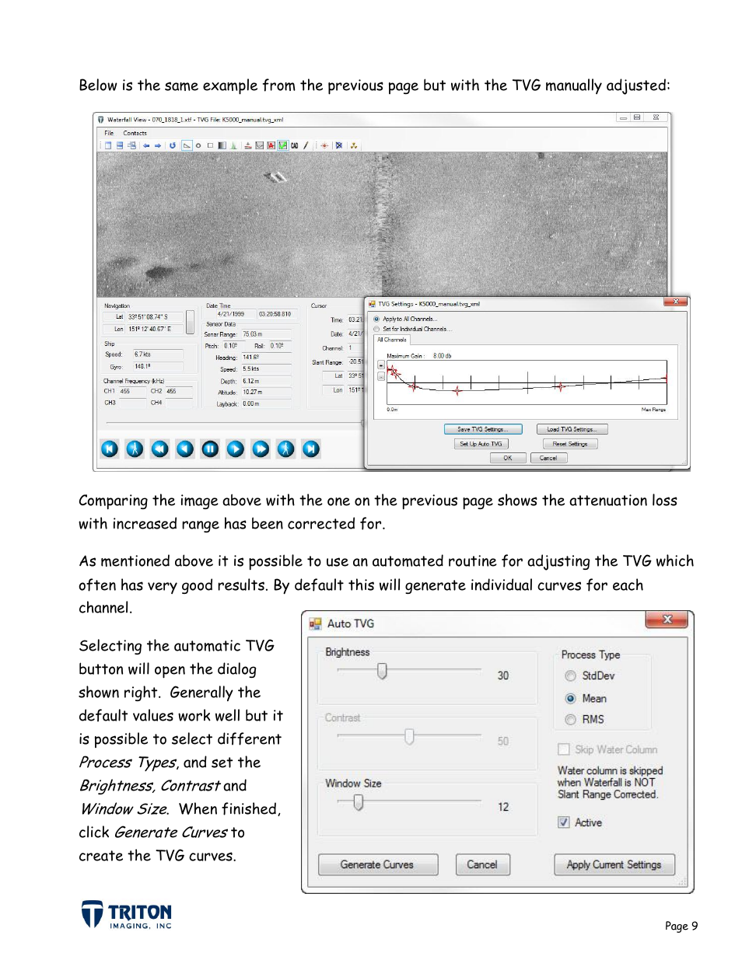This screenshot has width=742, height=960.
Task: Click the cascading windows toolbar icon
Action: point(131,145)
